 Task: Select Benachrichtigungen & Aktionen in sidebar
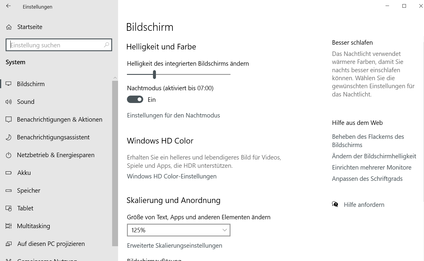click(59, 120)
